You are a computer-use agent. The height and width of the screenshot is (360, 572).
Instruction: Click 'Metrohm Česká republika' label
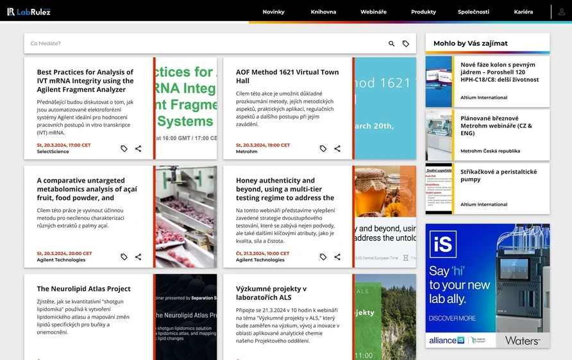pos(491,151)
